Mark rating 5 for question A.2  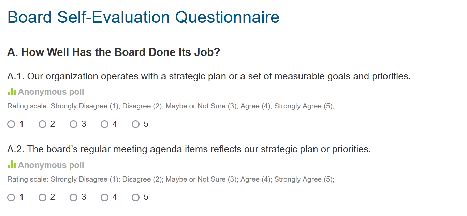(x=136, y=197)
